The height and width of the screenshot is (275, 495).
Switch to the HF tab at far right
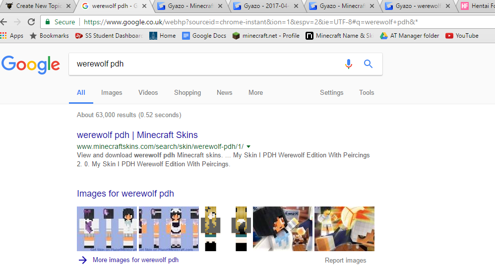pyautogui.click(x=477, y=6)
